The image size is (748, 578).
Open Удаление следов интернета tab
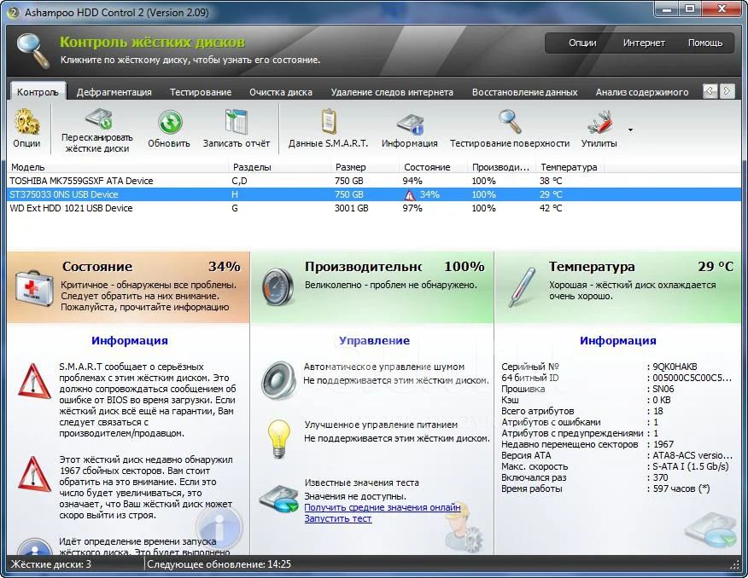click(392, 92)
